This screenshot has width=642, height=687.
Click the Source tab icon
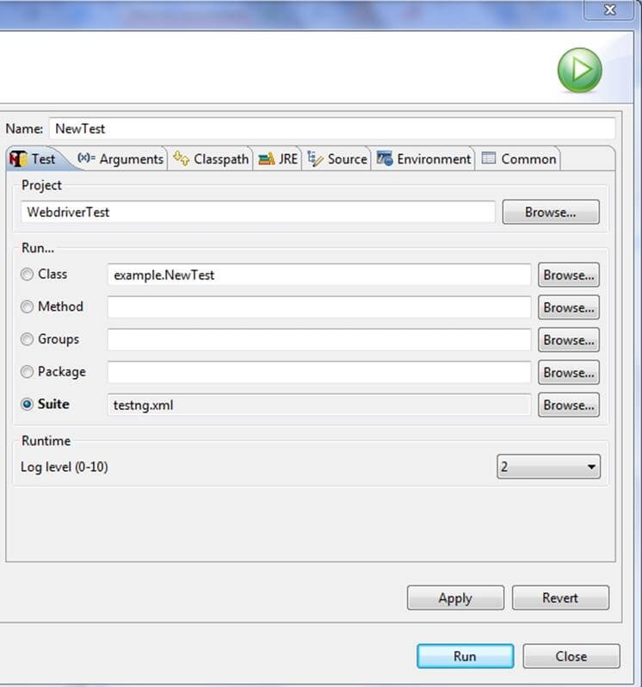(x=315, y=158)
